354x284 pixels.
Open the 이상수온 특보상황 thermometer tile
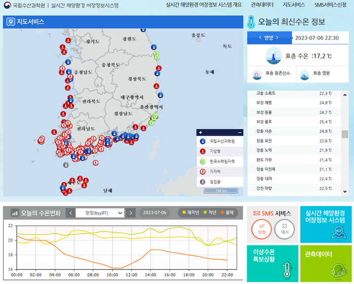coord(272,263)
